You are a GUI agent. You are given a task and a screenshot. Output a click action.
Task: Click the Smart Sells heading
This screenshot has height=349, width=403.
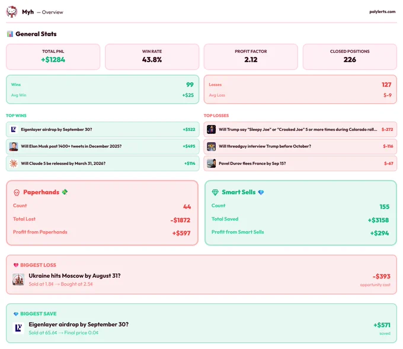tap(238, 192)
